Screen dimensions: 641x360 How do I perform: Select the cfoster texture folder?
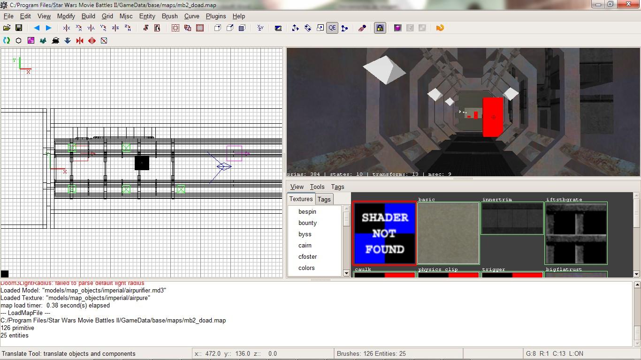point(308,256)
